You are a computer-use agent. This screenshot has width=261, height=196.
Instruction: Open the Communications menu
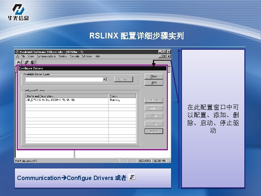tap(46, 56)
